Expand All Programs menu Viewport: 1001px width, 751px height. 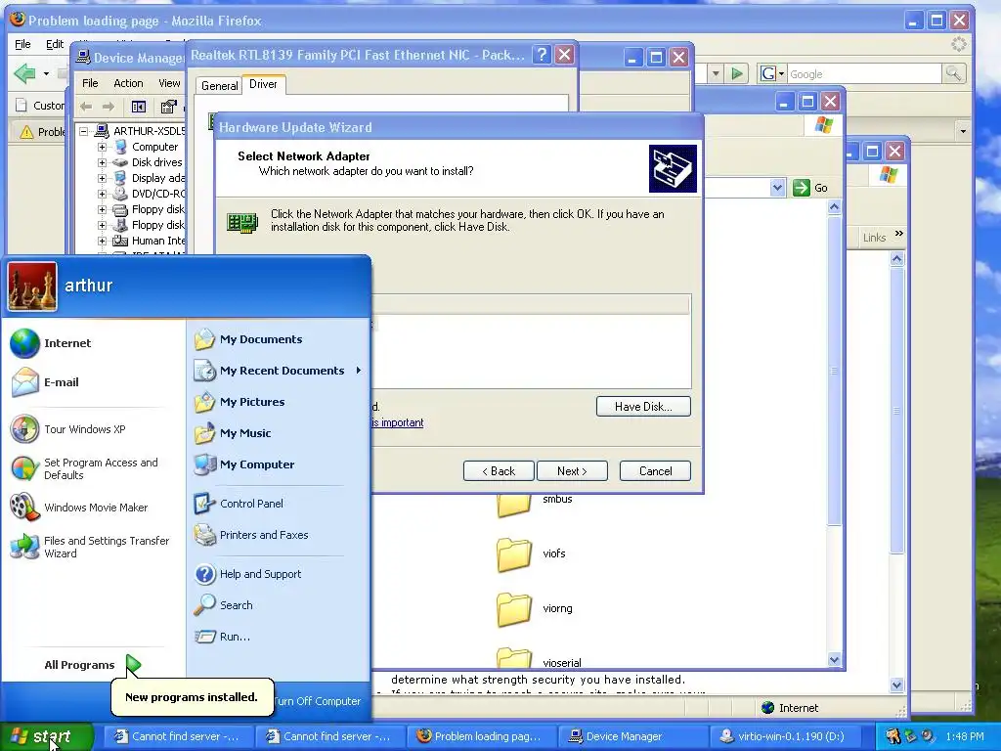[92, 665]
